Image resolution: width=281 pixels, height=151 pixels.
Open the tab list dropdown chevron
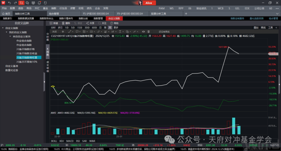pos(278,14)
